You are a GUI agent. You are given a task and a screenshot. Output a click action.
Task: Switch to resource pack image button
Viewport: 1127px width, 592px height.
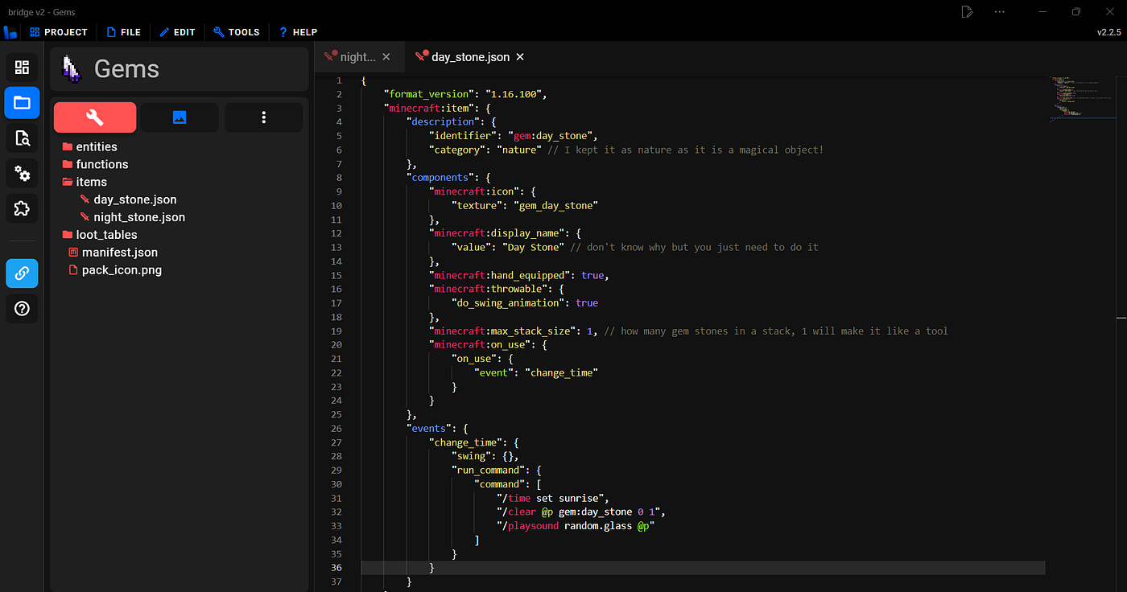tap(180, 117)
